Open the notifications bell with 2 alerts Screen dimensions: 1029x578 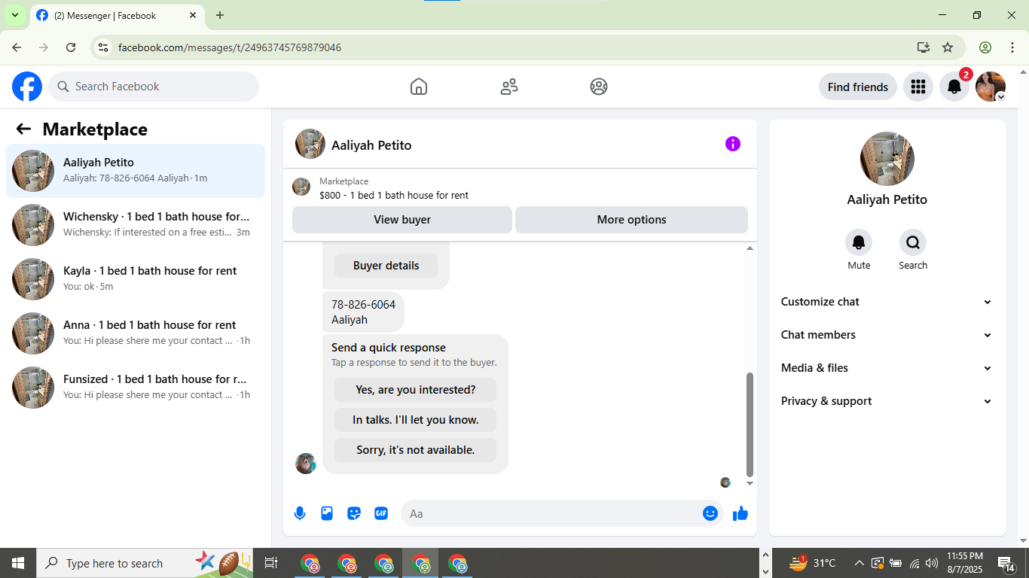pos(954,87)
